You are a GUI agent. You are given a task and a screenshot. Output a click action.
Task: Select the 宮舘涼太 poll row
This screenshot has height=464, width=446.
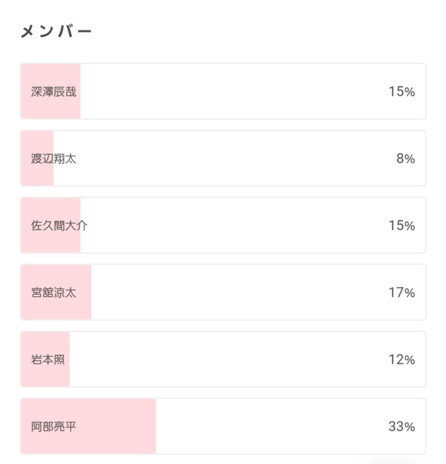click(223, 292)
